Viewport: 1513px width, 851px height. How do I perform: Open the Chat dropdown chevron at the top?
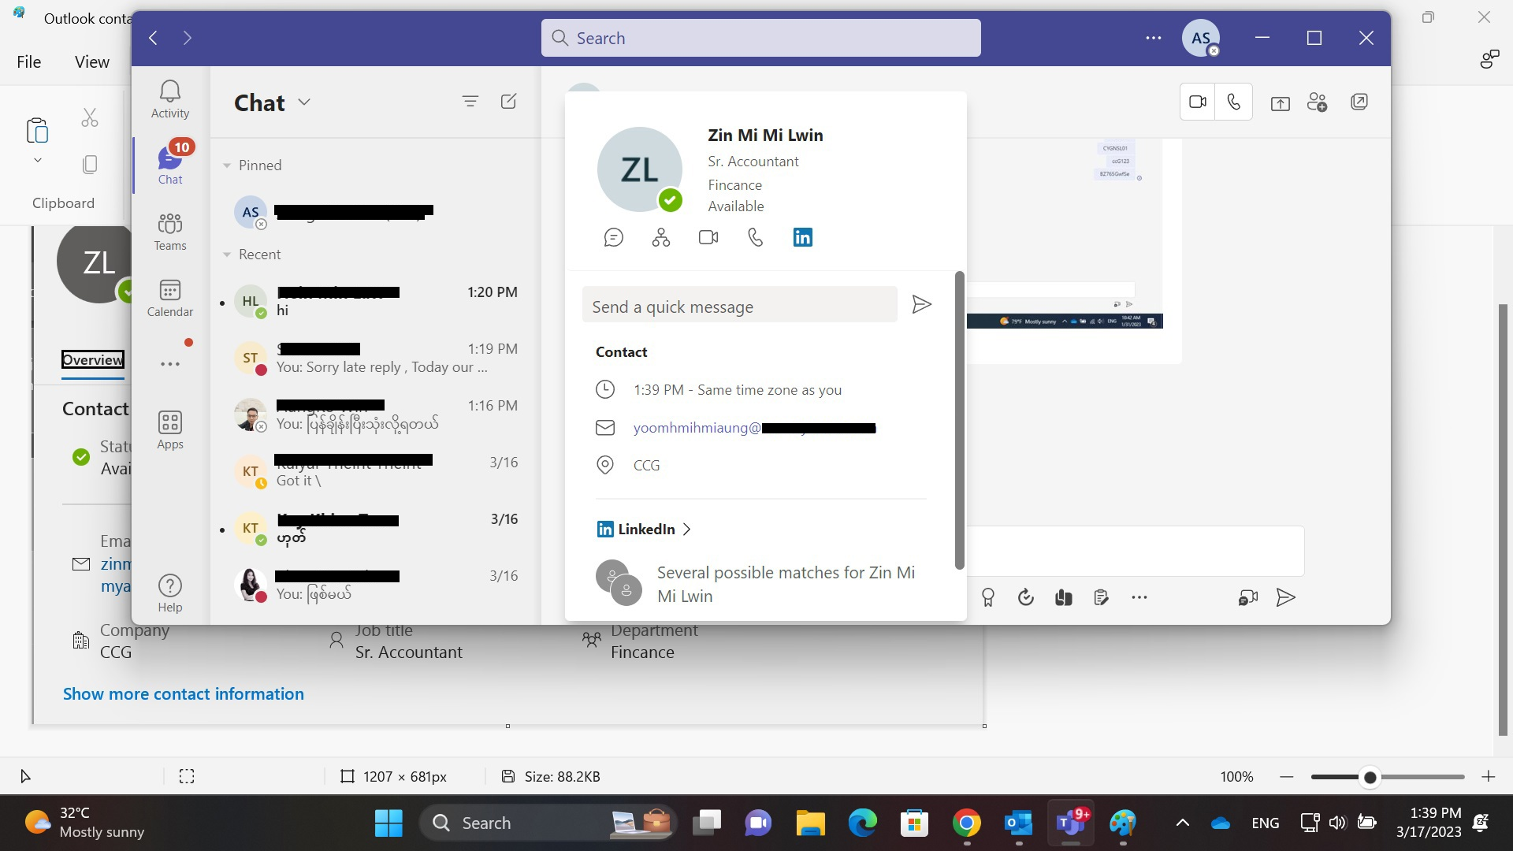coord(304,102)
